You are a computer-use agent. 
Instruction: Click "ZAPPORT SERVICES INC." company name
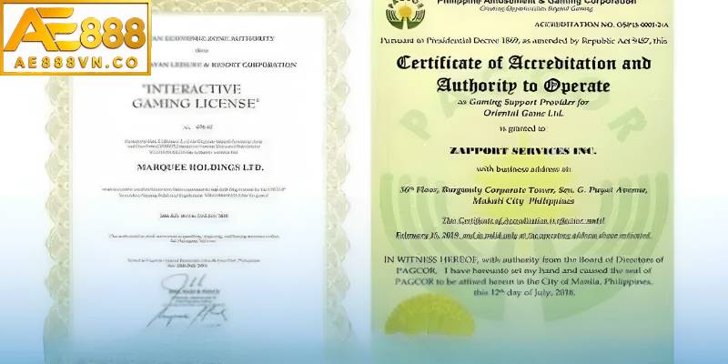click(x=522, y=151)
